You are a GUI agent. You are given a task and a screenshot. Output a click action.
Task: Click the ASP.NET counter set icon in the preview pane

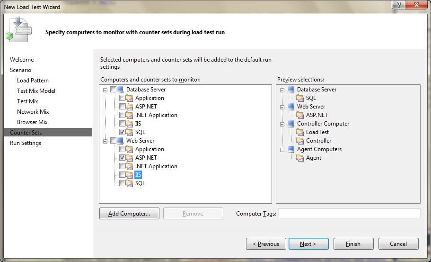click(300, 115)
